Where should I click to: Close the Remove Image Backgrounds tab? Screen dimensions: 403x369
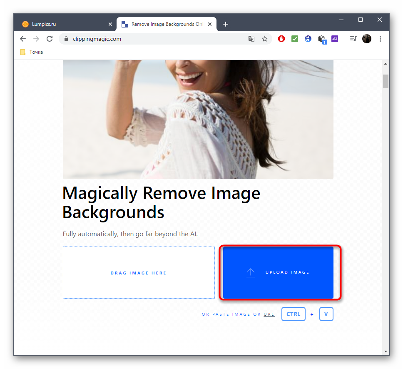(x=210, y=24)
